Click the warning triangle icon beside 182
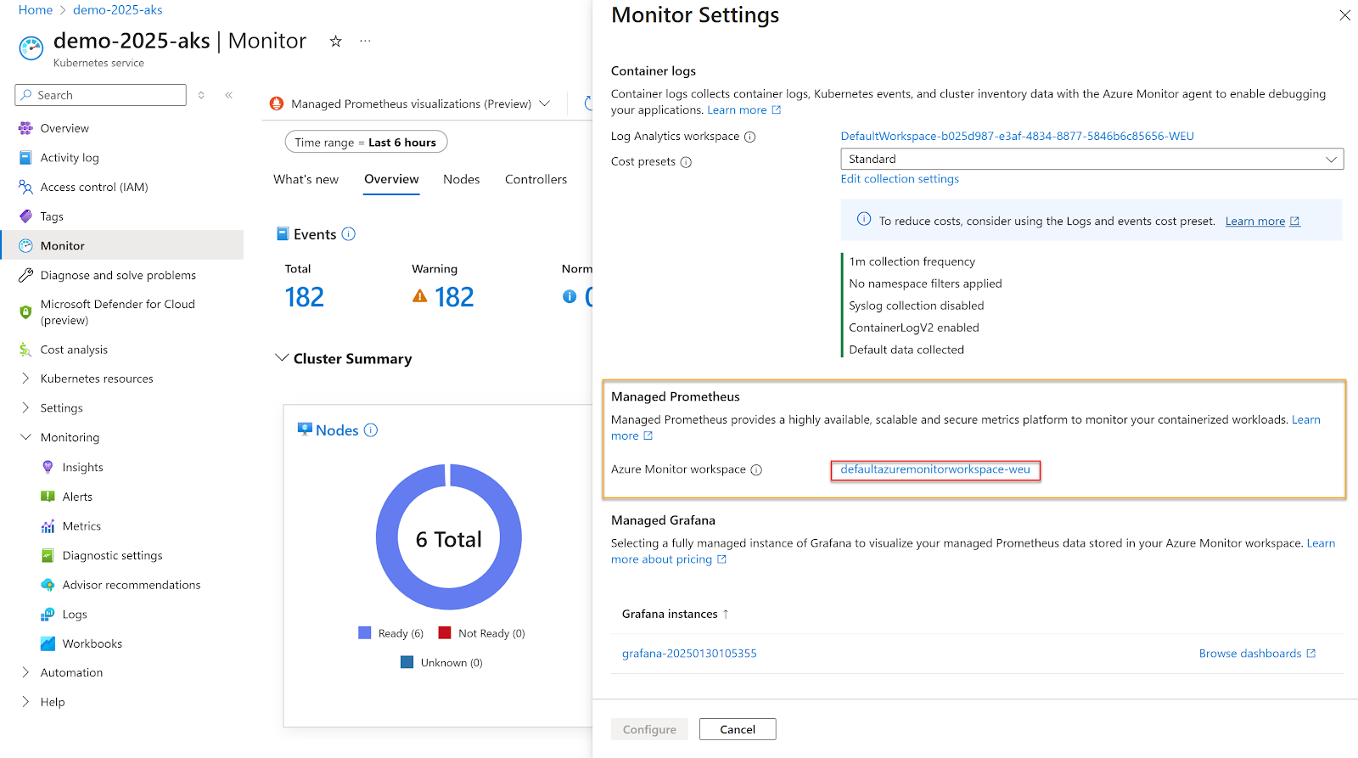 pyautogui.click(x=419, y=296)
